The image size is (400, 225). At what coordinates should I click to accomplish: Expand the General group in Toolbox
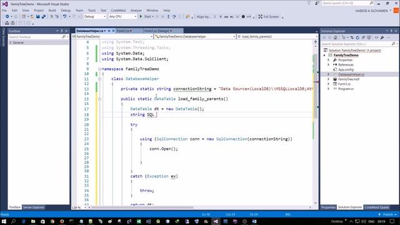point(11,42)
